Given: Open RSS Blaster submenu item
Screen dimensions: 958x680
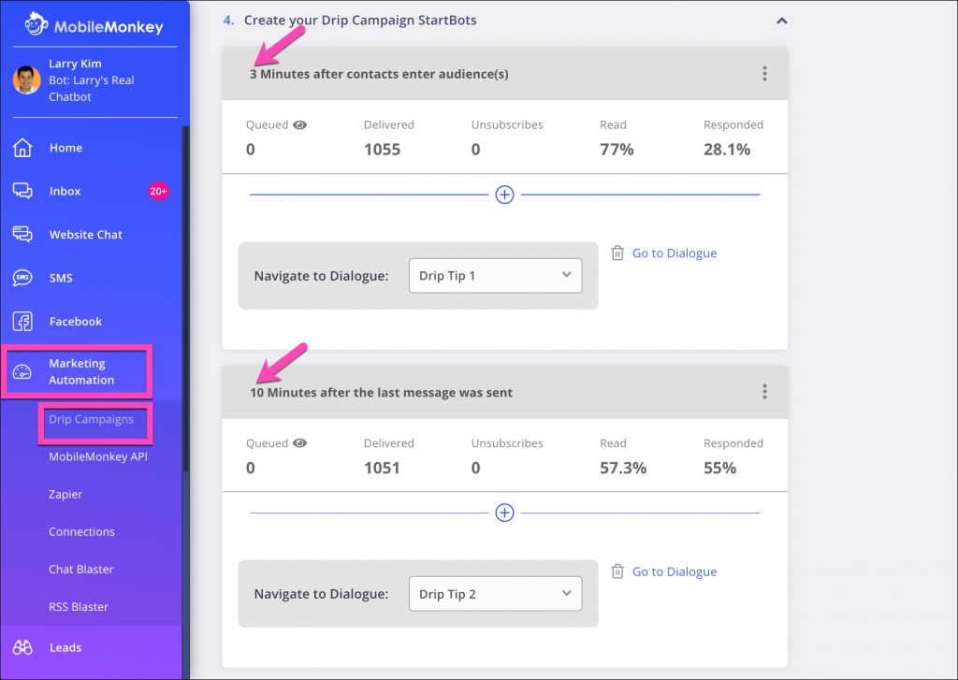Looking at the screenshot, I should tap(79, 607).
